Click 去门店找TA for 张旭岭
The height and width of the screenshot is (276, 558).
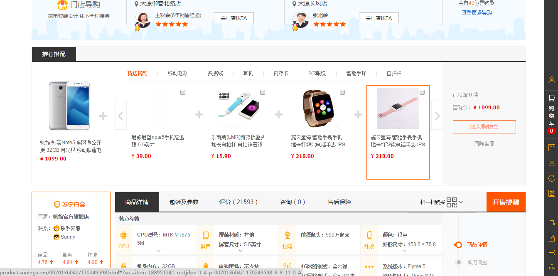(x=379, y=18)
